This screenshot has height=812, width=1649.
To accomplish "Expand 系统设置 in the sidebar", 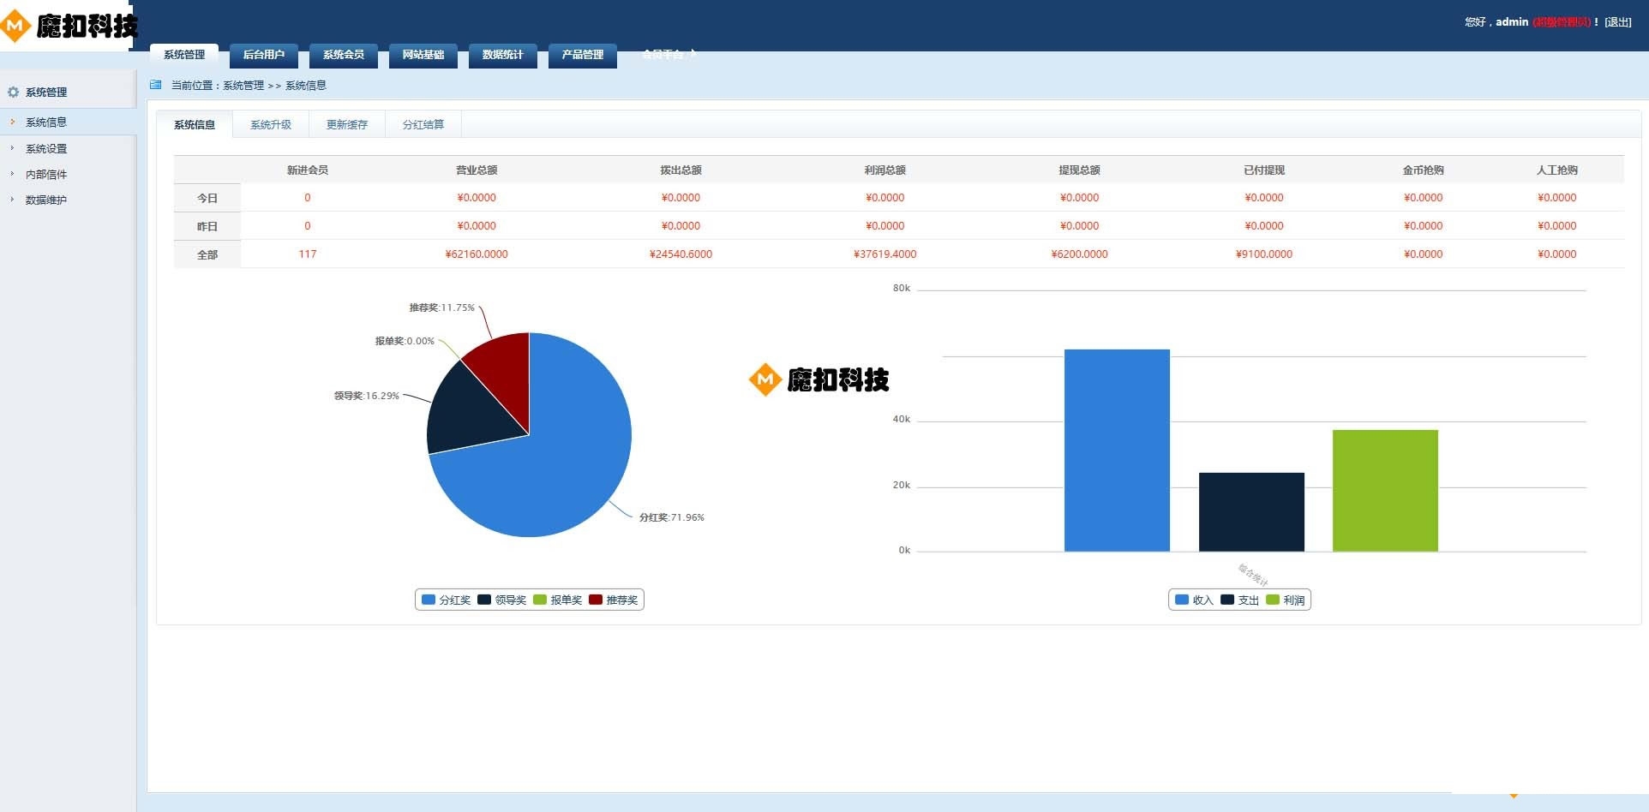I will tap(46, 148).
